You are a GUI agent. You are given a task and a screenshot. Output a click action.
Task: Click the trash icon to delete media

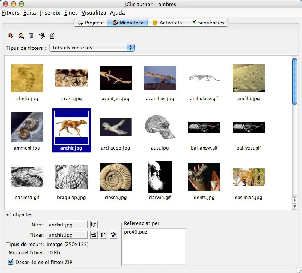tap(32, 36)
